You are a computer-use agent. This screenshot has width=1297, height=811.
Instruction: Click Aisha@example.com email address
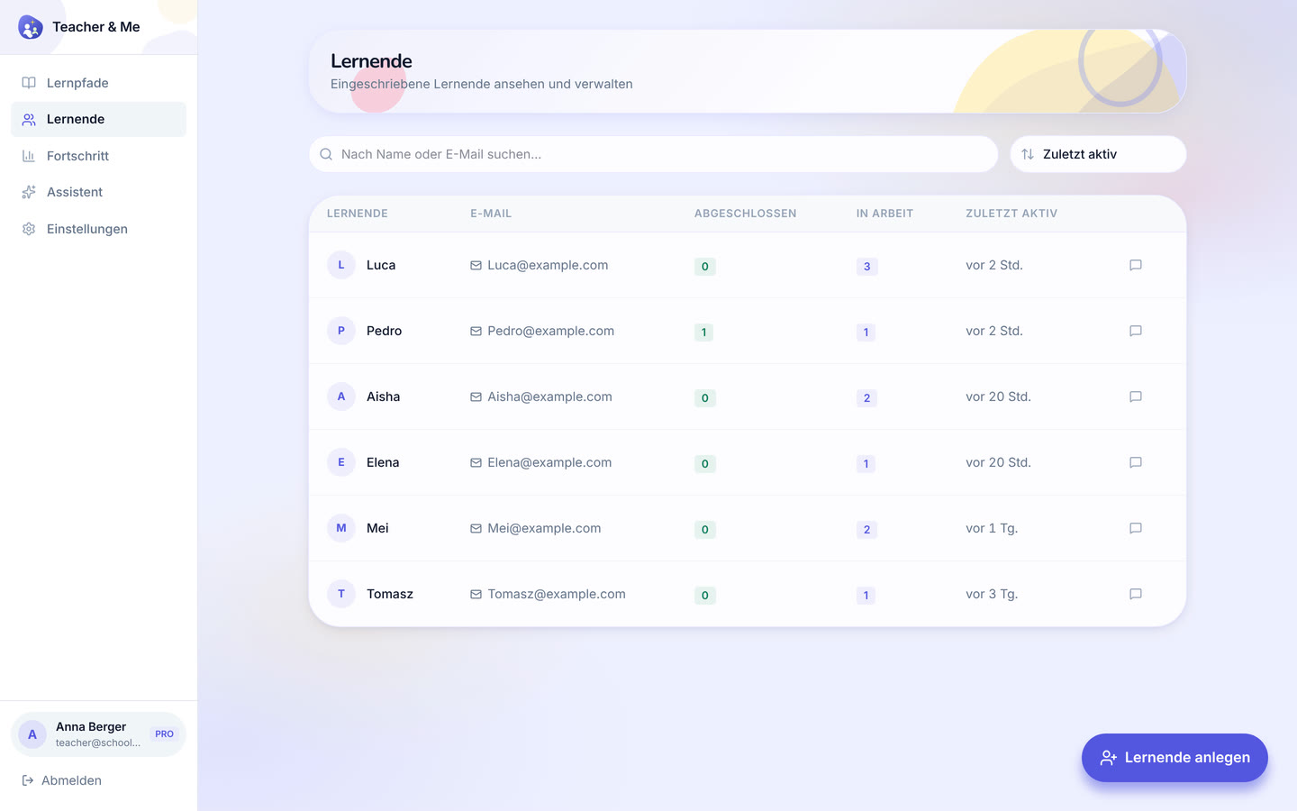click(549, 396)
